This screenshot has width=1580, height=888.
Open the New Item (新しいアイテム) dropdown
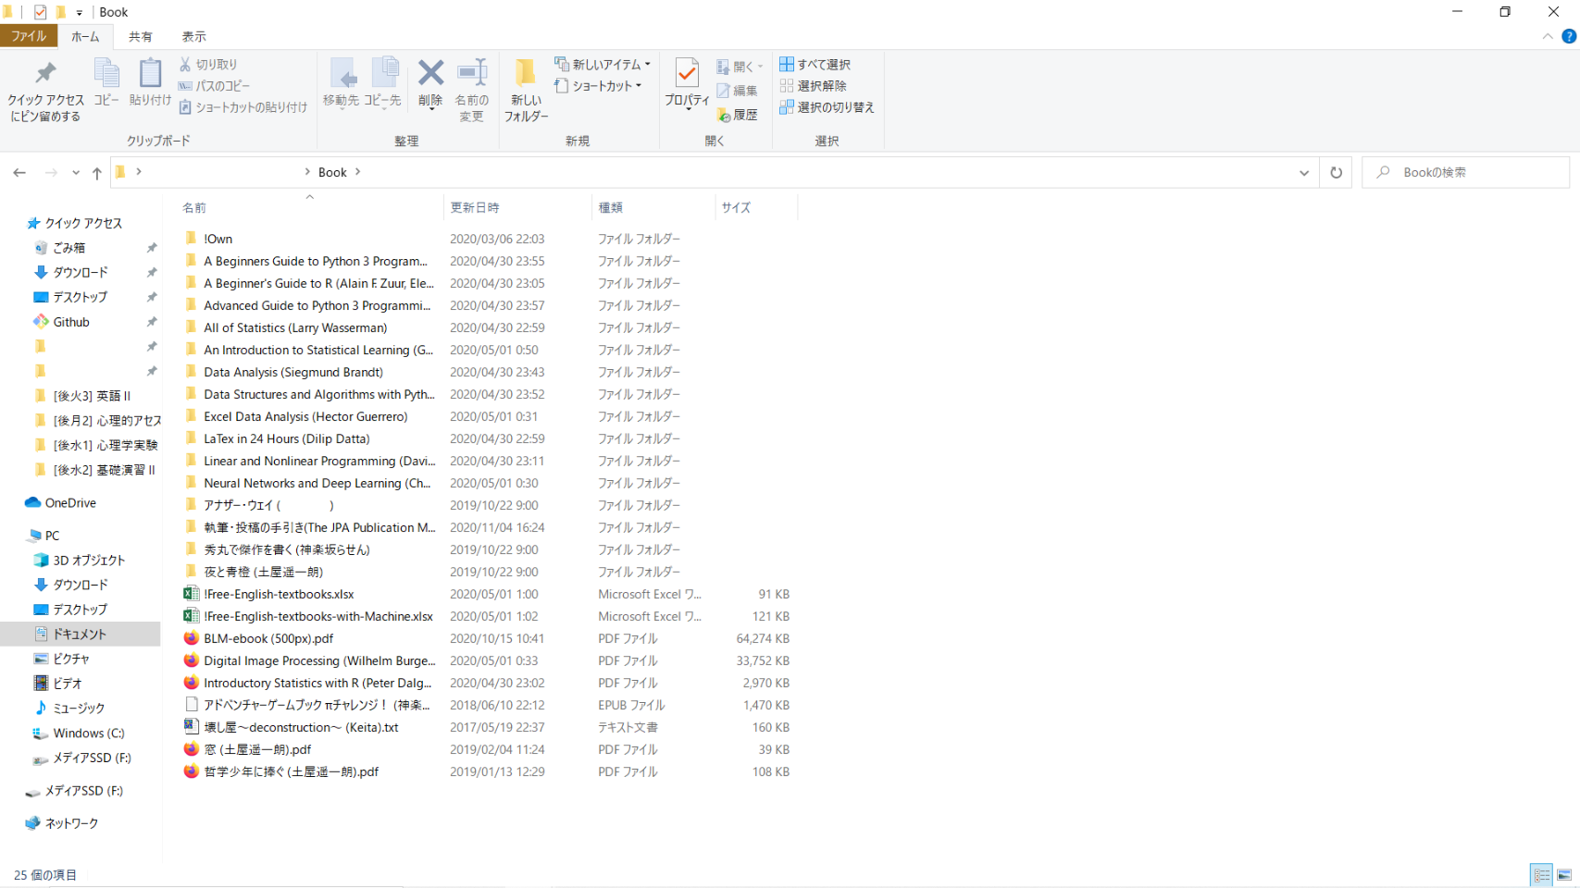click(603, 64)
